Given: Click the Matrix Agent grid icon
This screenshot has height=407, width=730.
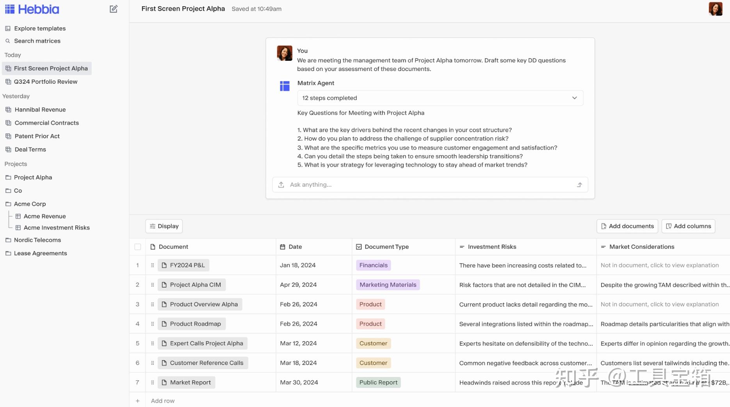Looking at the screenshot, I should 285,86.
